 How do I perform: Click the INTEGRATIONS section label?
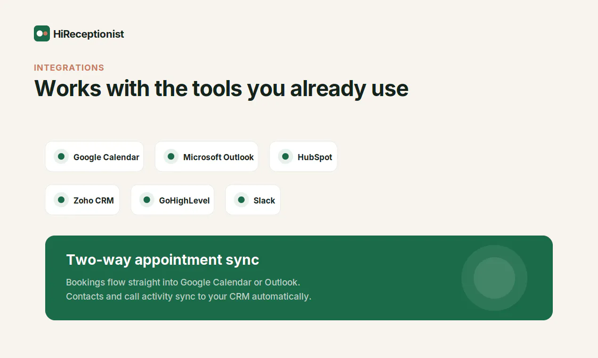(69, 68)
